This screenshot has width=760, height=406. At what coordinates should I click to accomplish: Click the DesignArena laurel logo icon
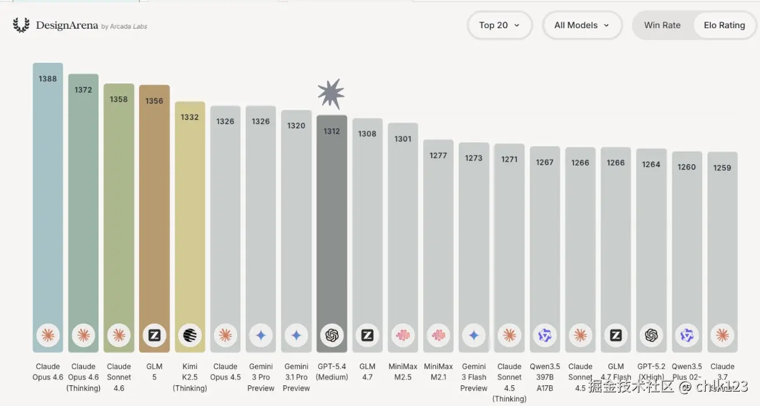[21, 25]
